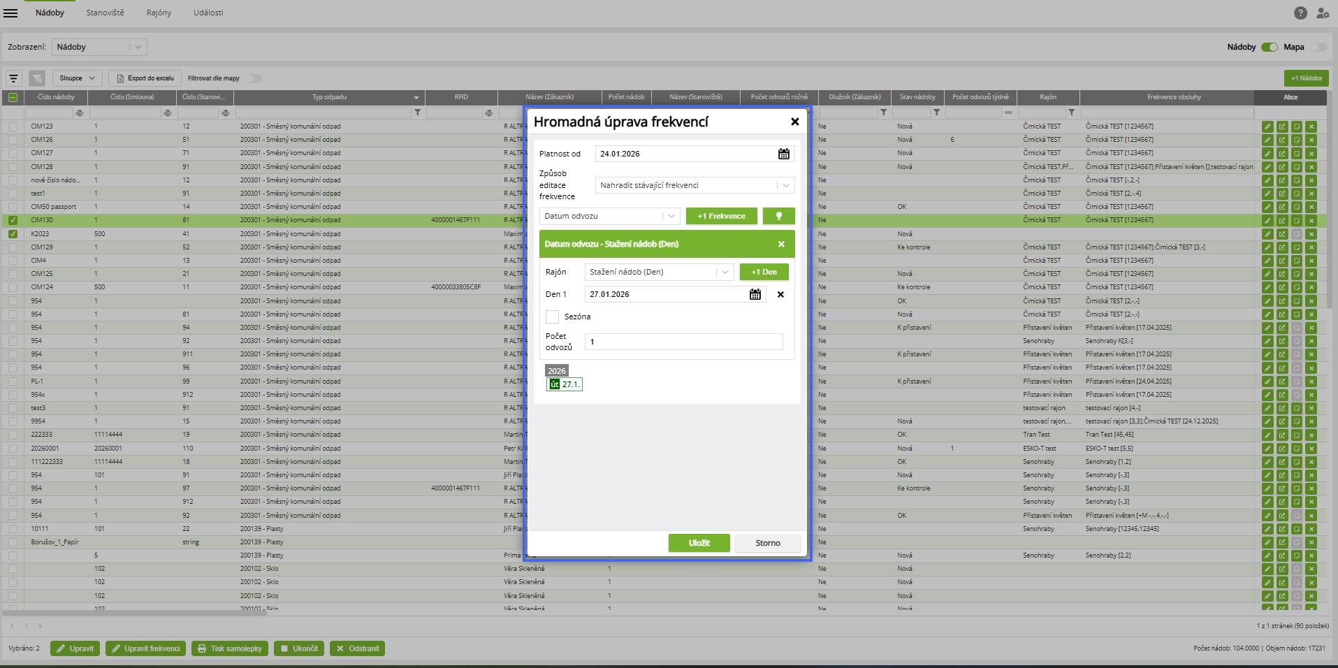Viewport: 1338px width, 668px height.
Task: Expand the Způsob editace frekvence dropdown
Action: tap(785, 185)
